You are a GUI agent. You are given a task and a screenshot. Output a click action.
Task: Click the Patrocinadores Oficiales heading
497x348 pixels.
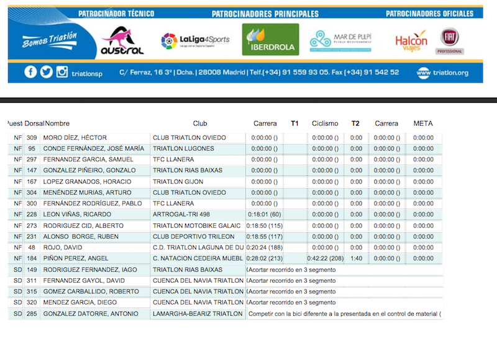coord(429,14)
